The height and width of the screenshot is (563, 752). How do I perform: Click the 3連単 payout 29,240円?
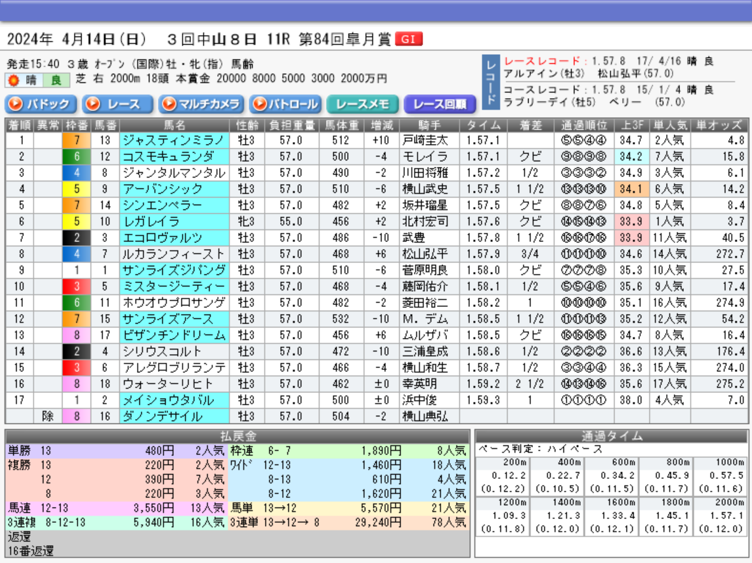378,523
